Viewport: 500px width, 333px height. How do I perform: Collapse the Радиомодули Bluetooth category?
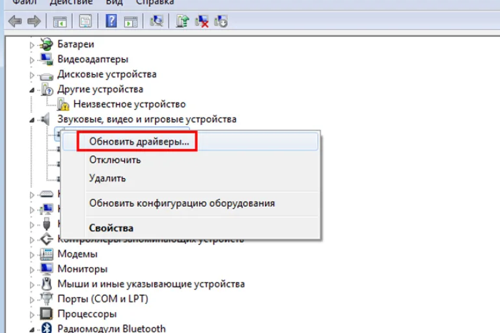point(31,330)
